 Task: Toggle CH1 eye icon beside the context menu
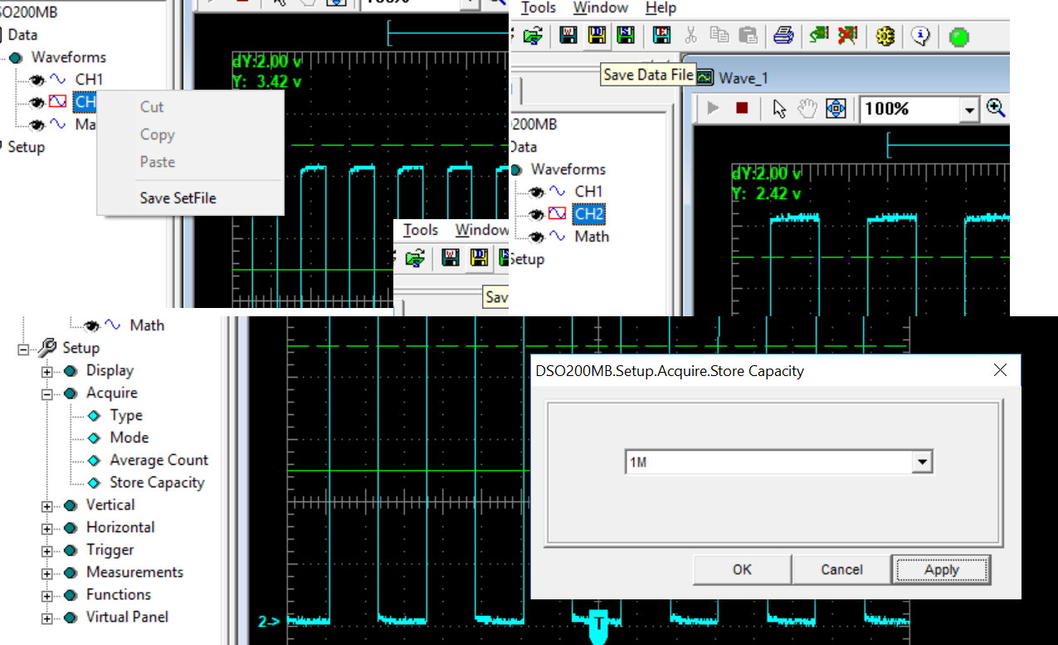pyautogui.click(x=37, y=80)
